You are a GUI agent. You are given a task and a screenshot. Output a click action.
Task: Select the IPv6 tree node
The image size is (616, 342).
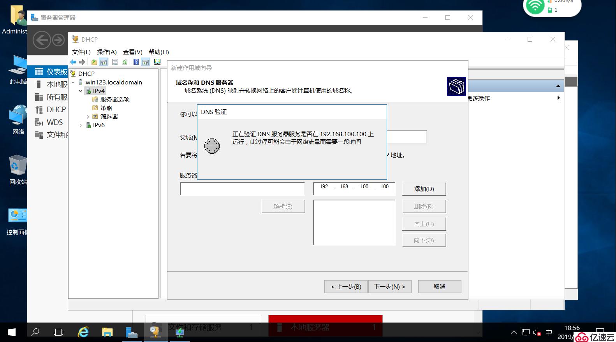coord(99,125)
